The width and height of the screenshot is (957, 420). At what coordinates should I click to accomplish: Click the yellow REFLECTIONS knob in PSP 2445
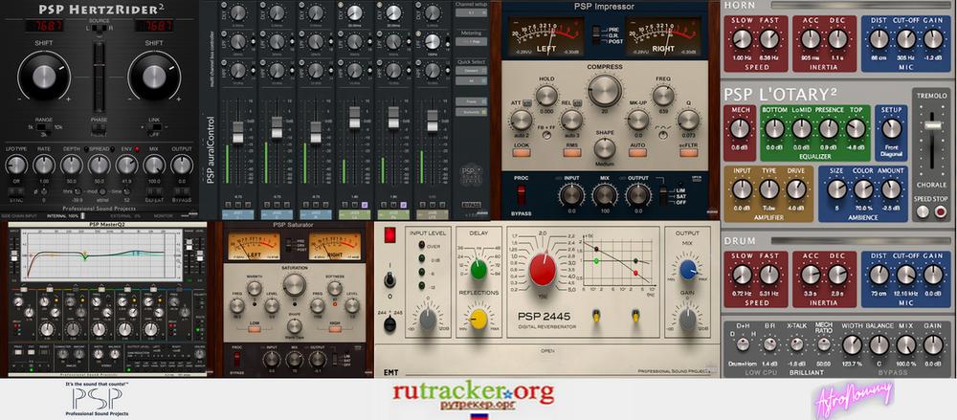(478, 318)
